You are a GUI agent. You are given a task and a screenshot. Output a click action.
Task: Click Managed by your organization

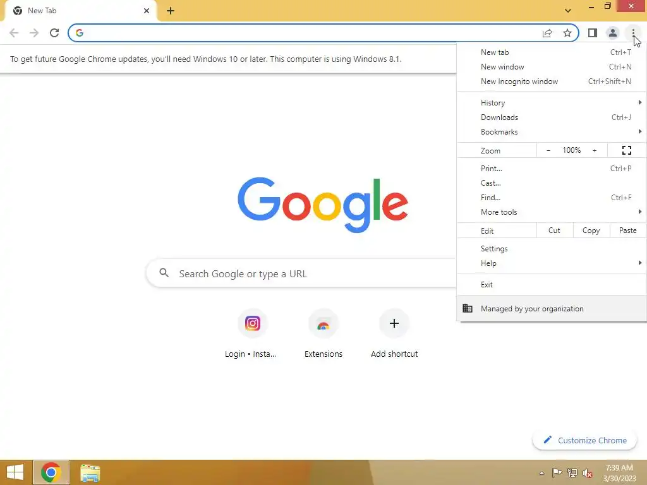[552, 308]
